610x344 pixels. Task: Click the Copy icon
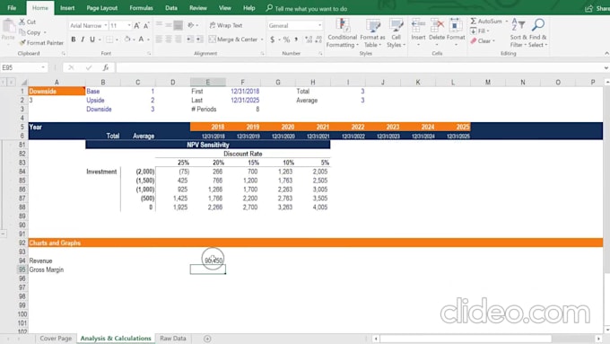[x=22, y=32]
